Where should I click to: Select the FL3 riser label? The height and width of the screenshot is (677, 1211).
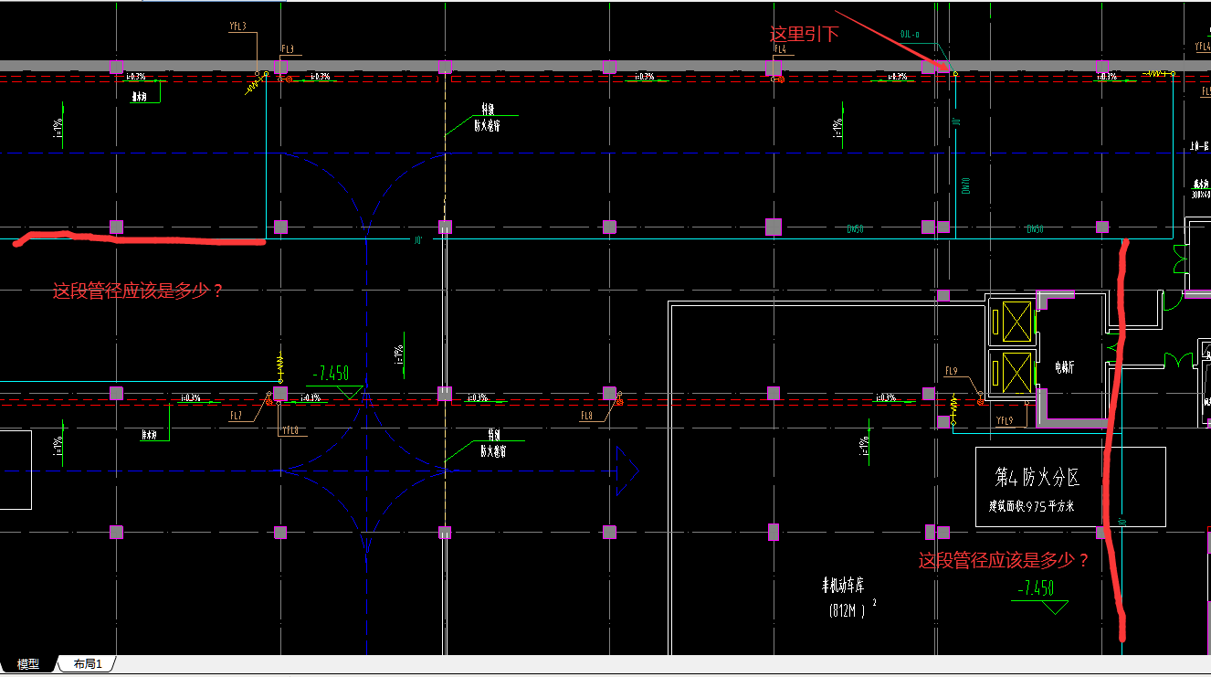point(288,49)
